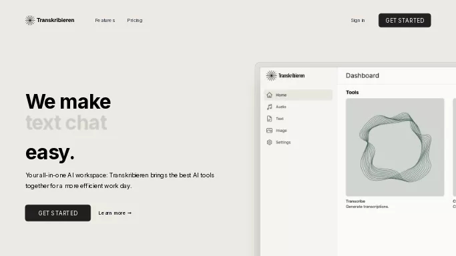Viewport: 456px width, 256px height.
Task: Click the Image label in dashboard sidebar
Action: [281, 131]
